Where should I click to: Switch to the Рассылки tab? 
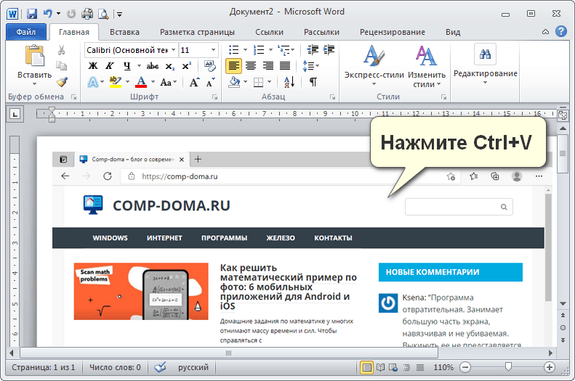321,32
